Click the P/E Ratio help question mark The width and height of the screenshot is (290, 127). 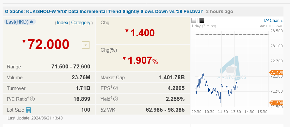tap(32, 99)
